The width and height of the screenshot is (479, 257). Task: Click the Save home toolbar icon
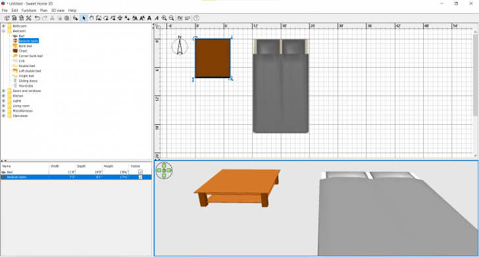(x=21, y=18)
